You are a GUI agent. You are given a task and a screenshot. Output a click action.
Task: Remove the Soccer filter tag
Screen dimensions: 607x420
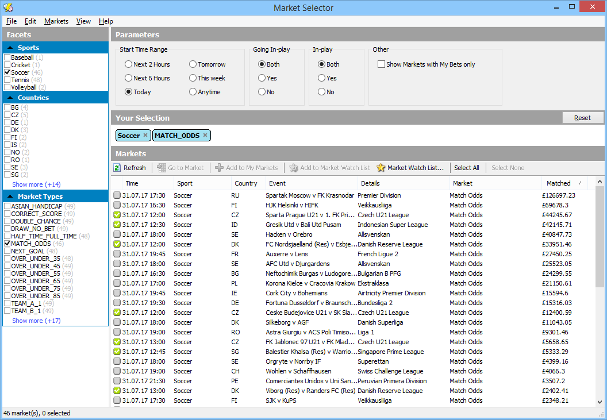(145, 136)
